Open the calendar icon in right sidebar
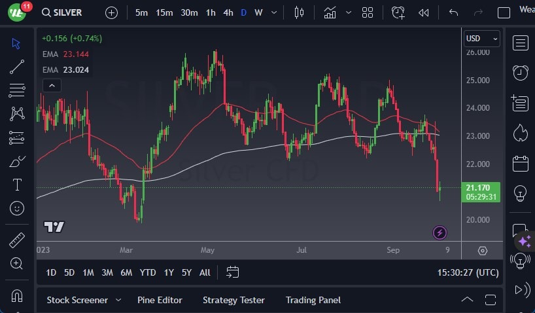The width and height of the screenshot is (535, 313). (521, 163)
